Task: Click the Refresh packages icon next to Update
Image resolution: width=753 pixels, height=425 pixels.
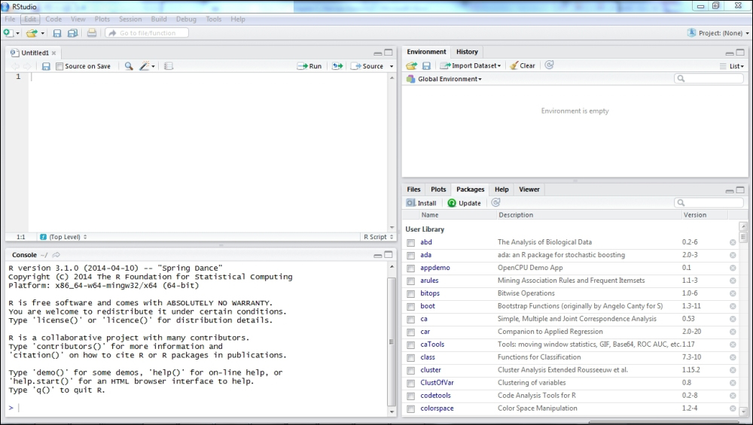Action: [495, 202]
